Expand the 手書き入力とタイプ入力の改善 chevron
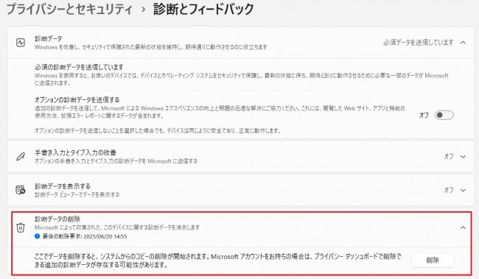The height and width of the screenshot is (279, 479). pyautogui.click(x=463, y=157)
